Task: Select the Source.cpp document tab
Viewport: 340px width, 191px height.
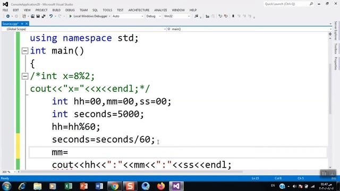Action: 10,24
